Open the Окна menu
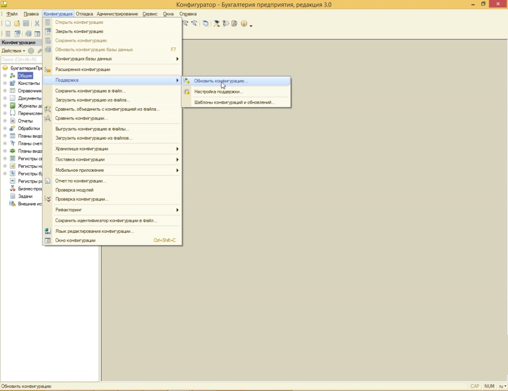 tap(169, 14)
